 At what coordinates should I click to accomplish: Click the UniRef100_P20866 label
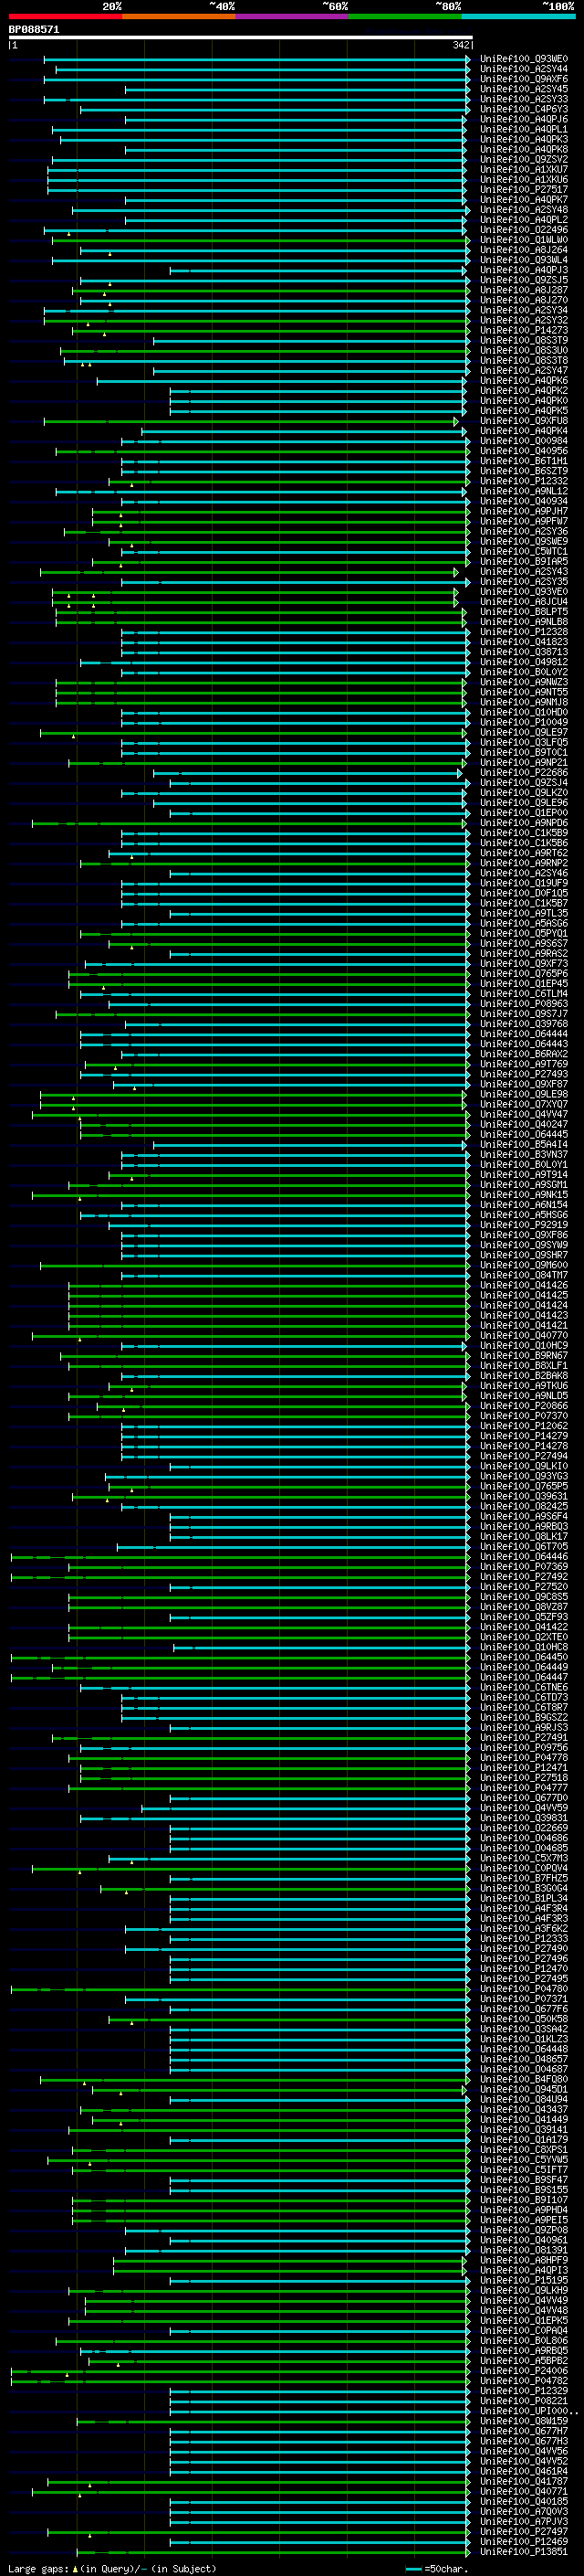[524, 1406]
